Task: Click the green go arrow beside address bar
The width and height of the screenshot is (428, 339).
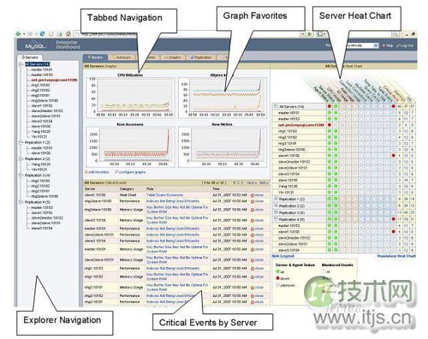Action: click(x=310, y=34)
